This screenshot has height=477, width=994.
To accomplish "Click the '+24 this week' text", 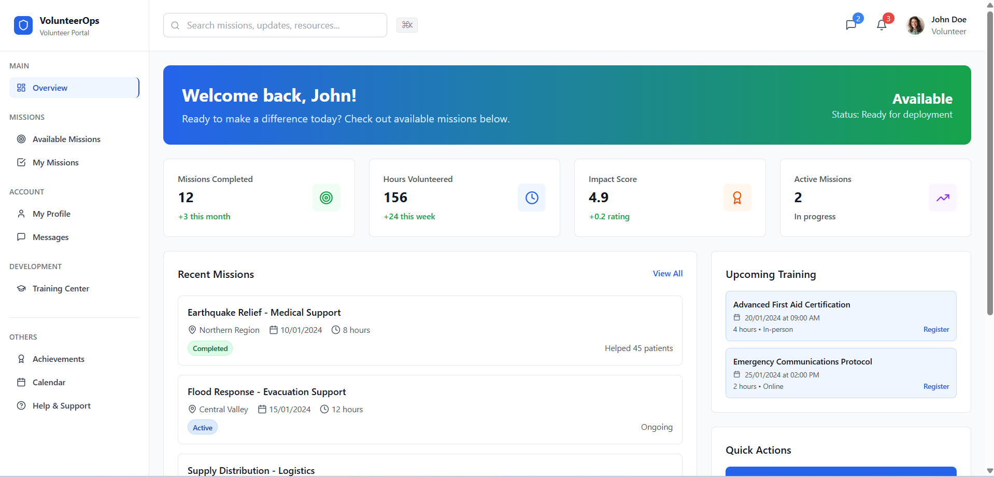I will (409, 216).
